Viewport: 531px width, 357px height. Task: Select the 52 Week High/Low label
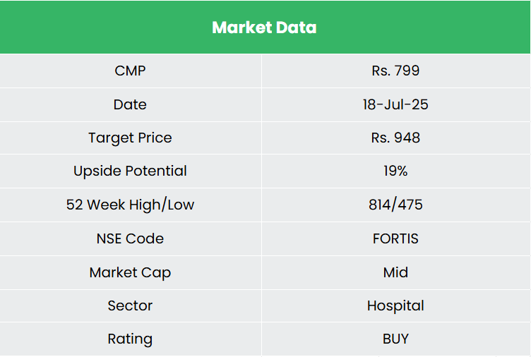tap(130, 205)
